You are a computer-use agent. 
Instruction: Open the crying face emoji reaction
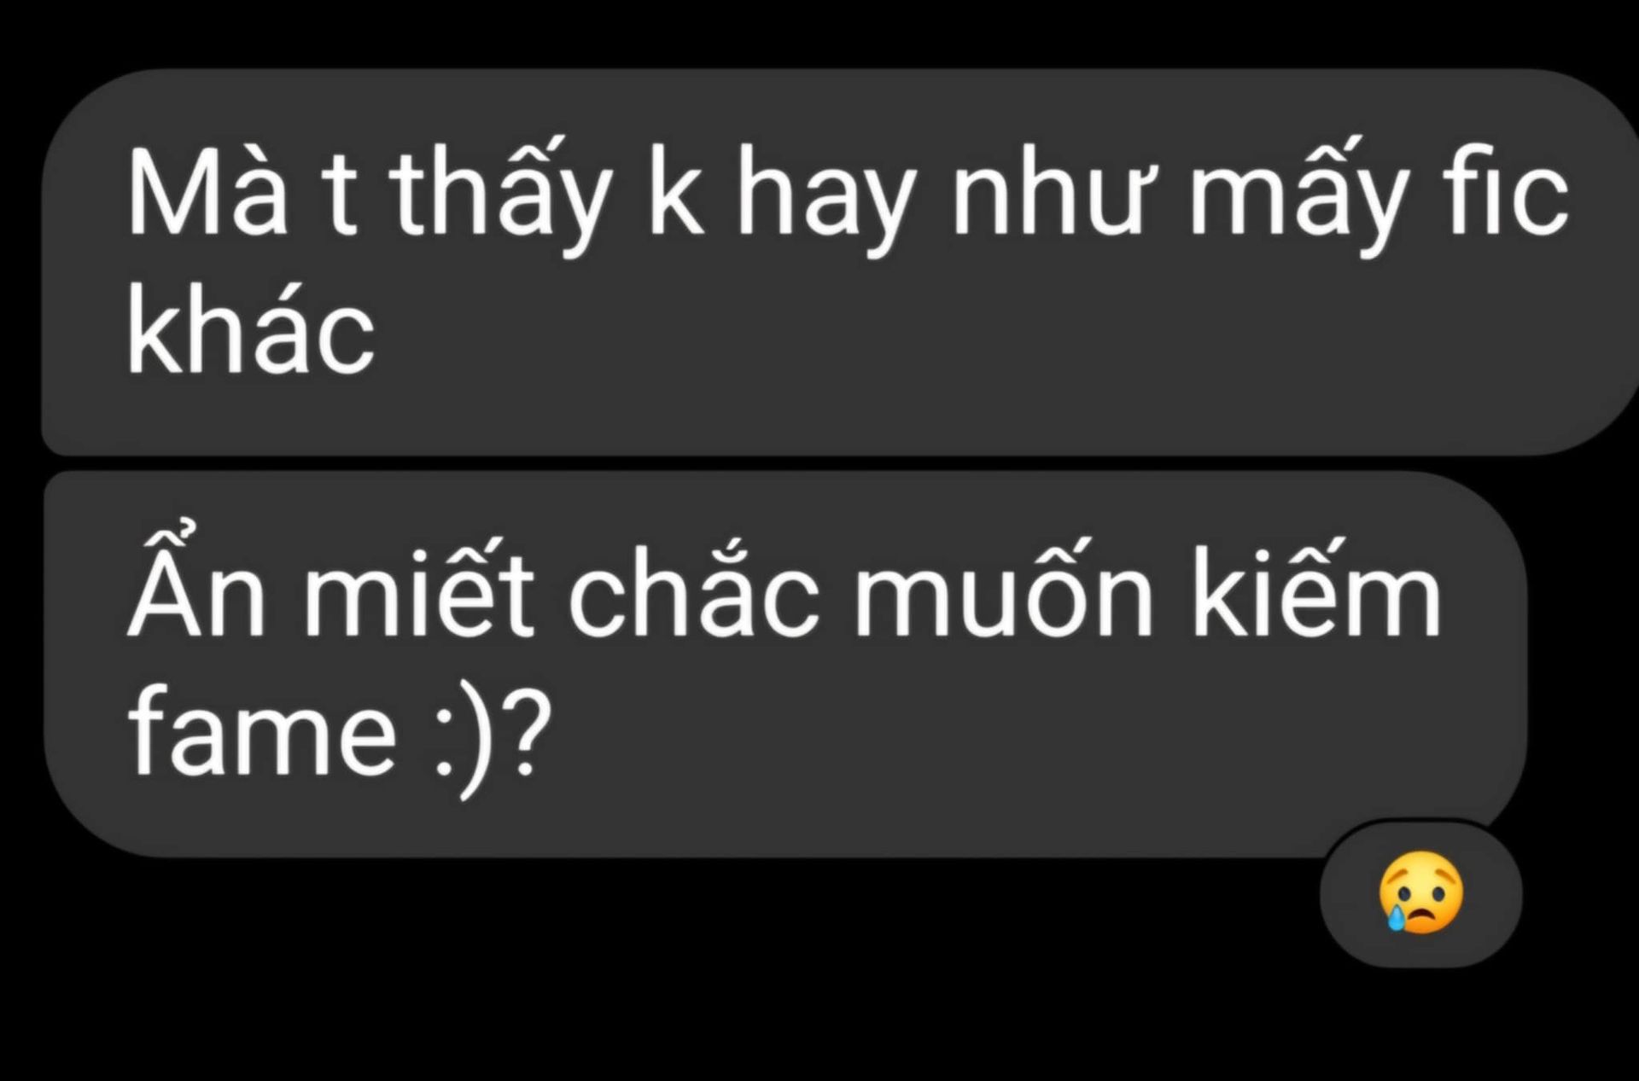[1420, 892]
